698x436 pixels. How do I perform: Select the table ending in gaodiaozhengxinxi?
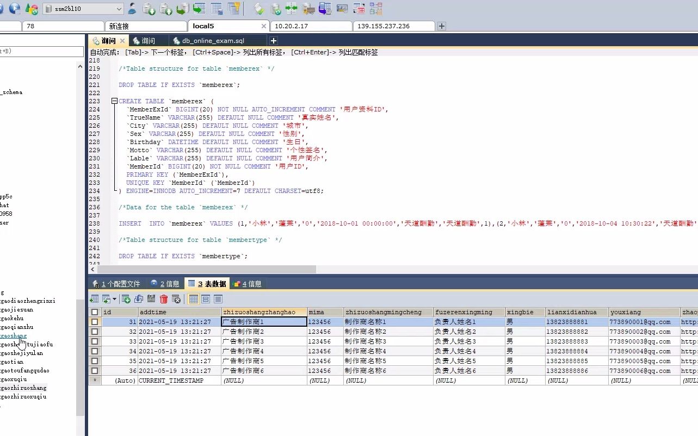tap(28, 301)
